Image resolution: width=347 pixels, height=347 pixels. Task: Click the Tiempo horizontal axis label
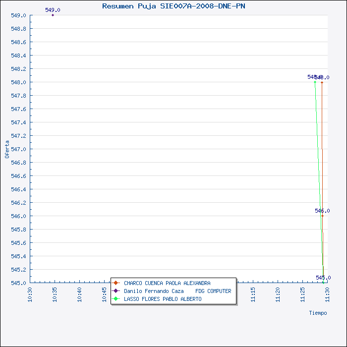[x=318, y=313]
